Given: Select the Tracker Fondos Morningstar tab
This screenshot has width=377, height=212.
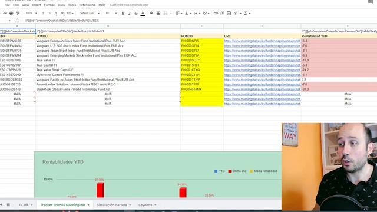Looking at the screenshot, I should tap(63, 205).
